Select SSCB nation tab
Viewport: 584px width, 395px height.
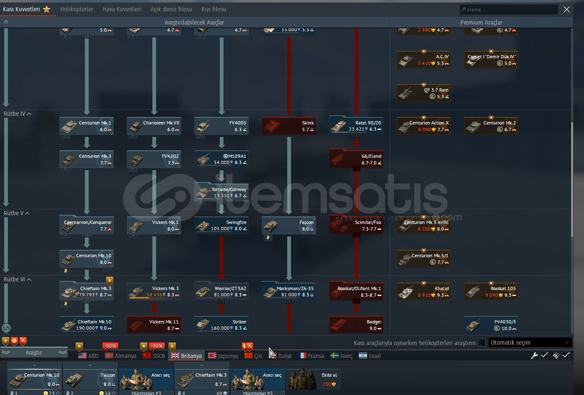154,356
